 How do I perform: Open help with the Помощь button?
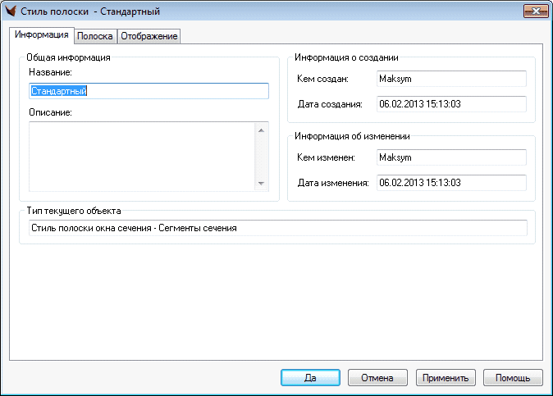click(x=513, y=378)
